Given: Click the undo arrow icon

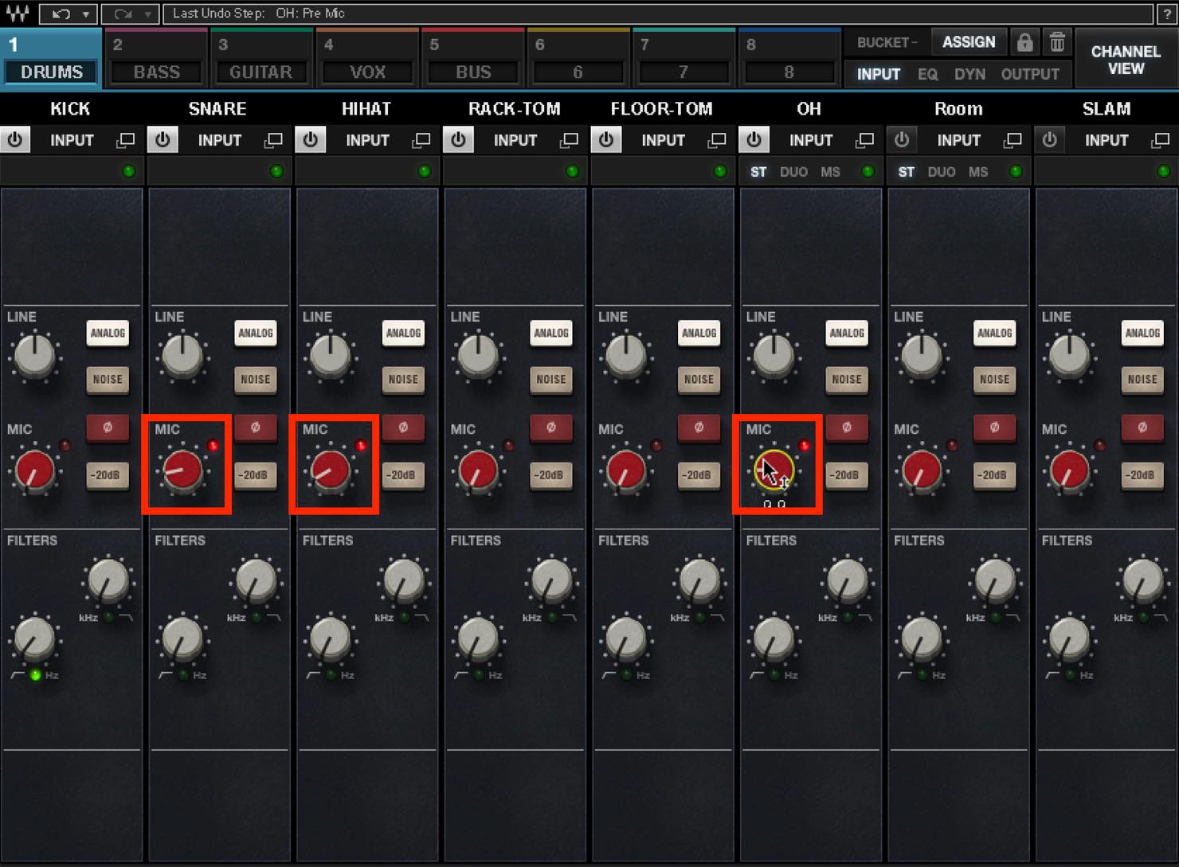Looking at the screenshot, I should pyautogui.click(x=61, y=14).
